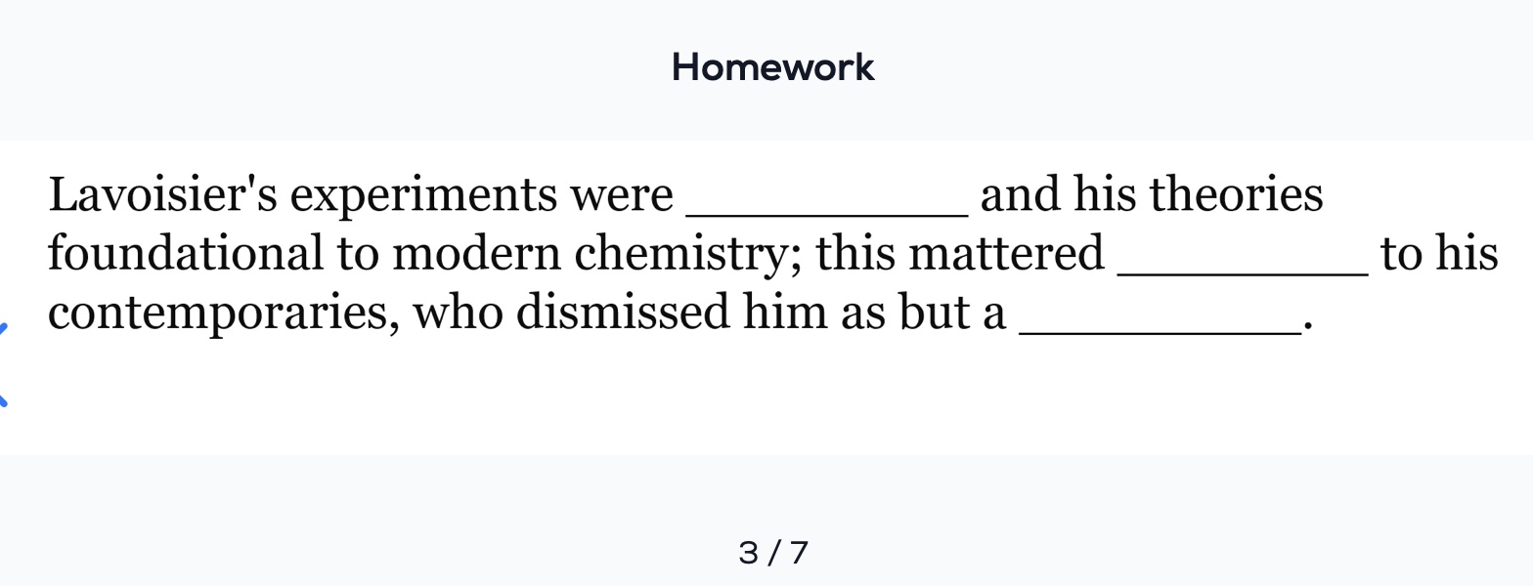
Task: Pick the blank after "as but a"
Action: tap(1161, 314)
